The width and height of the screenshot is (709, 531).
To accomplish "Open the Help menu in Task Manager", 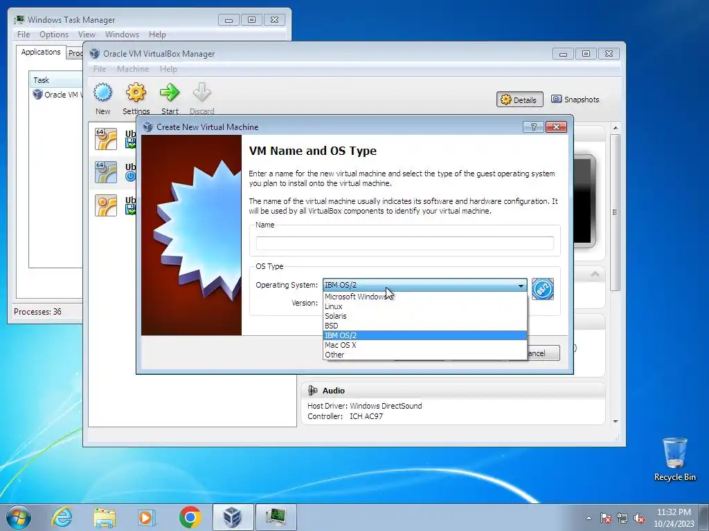I will click(x=157, y=35).
